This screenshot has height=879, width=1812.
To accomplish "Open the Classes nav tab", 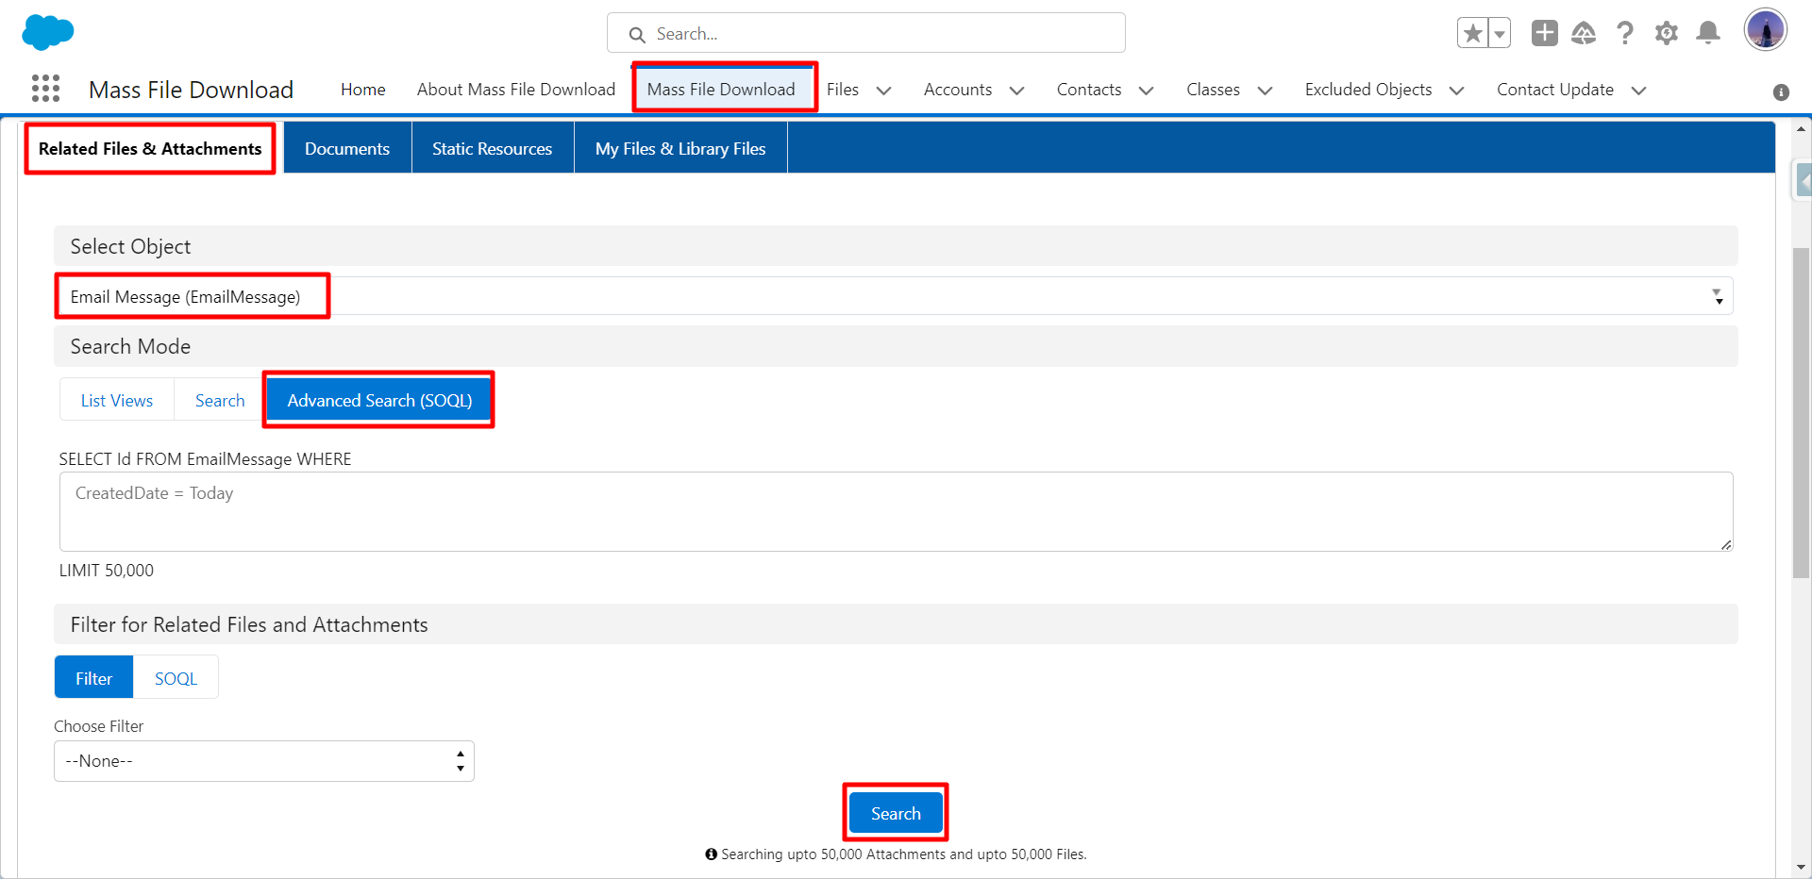I will 1213,90.
